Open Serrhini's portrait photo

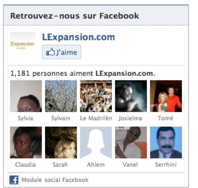(166, 143)
